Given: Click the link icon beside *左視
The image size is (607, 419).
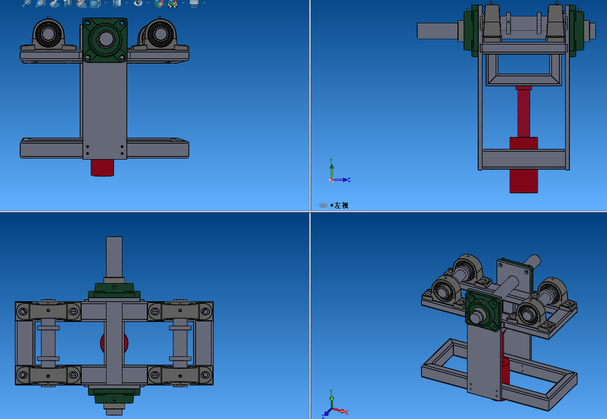Looking at the screenshot, I should point(323,205).
